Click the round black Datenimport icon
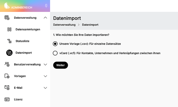 click(9, 53)
